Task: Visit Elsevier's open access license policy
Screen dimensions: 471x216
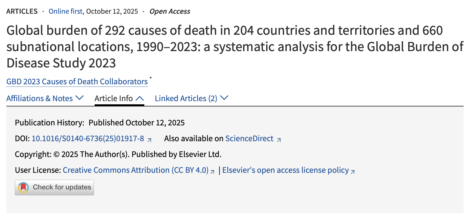Action: coord(285,170)
